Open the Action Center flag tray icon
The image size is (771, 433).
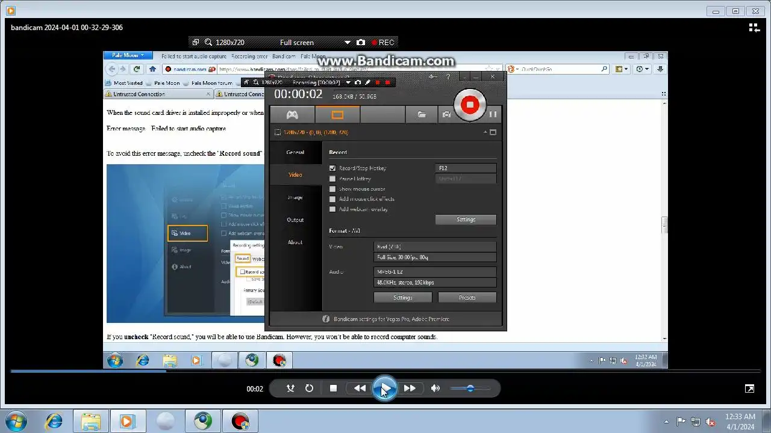[x=681, y=422]
